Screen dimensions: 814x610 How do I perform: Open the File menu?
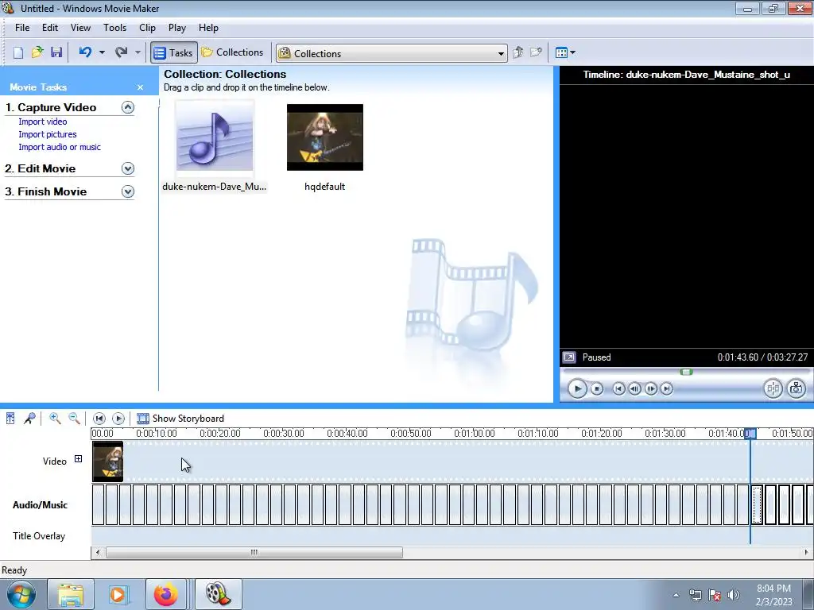pyautogui.click(x=22, y=28)
